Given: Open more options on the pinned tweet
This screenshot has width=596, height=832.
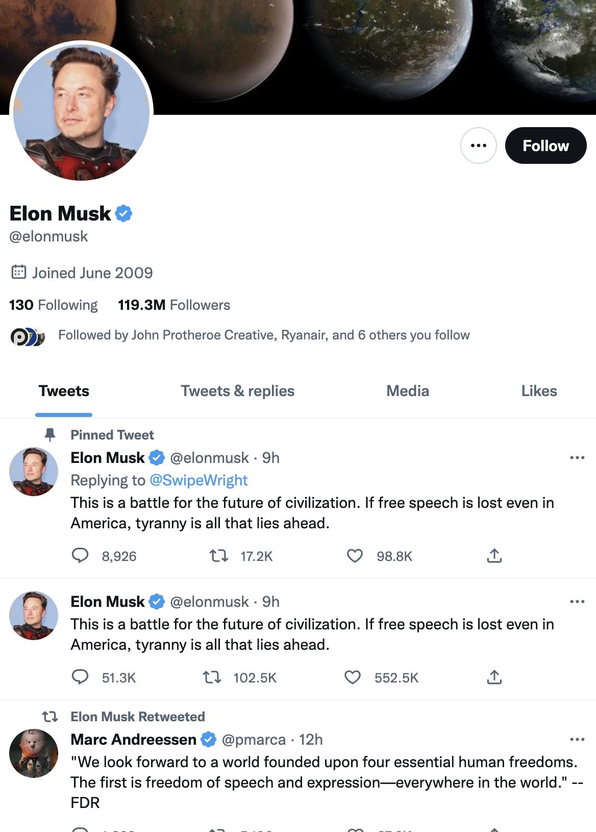Looking at the screenshot, I should point(577,458).
